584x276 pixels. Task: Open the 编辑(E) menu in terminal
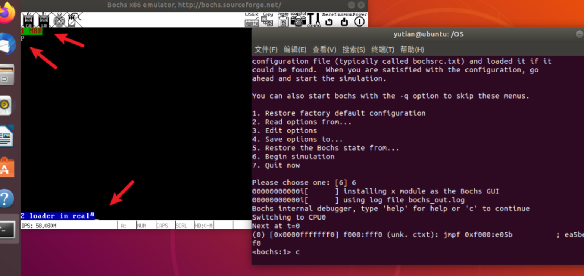pyautogui.click(x=295, y=50)
